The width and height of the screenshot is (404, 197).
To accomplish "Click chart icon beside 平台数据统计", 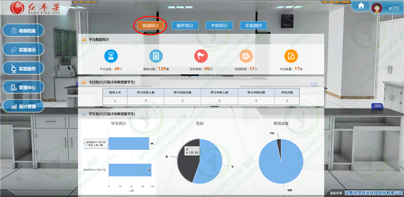I will pos(83,39).
